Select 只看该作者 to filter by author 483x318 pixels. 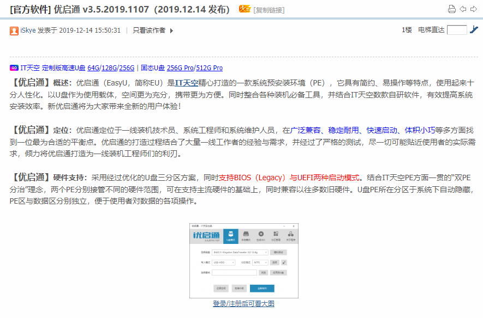tap(149, 30)
